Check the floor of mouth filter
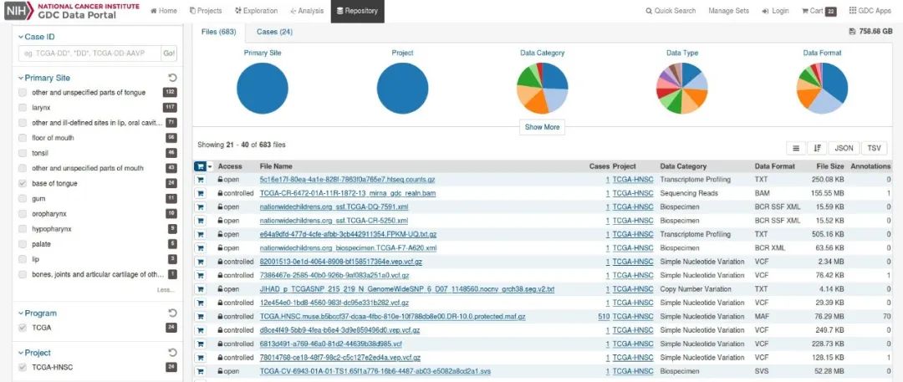 (23, 138)
